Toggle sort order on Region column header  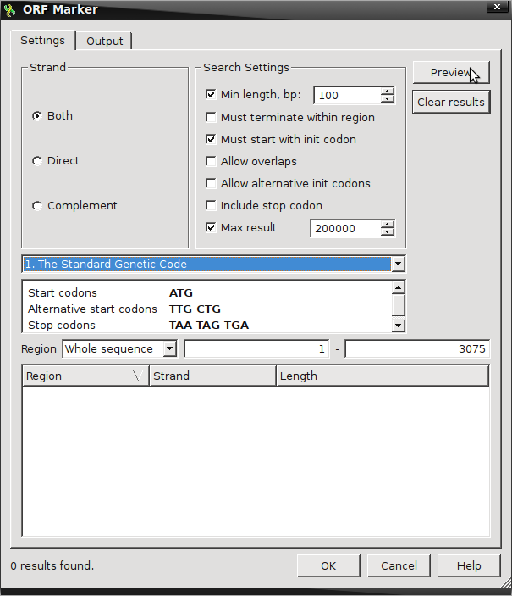85,376
